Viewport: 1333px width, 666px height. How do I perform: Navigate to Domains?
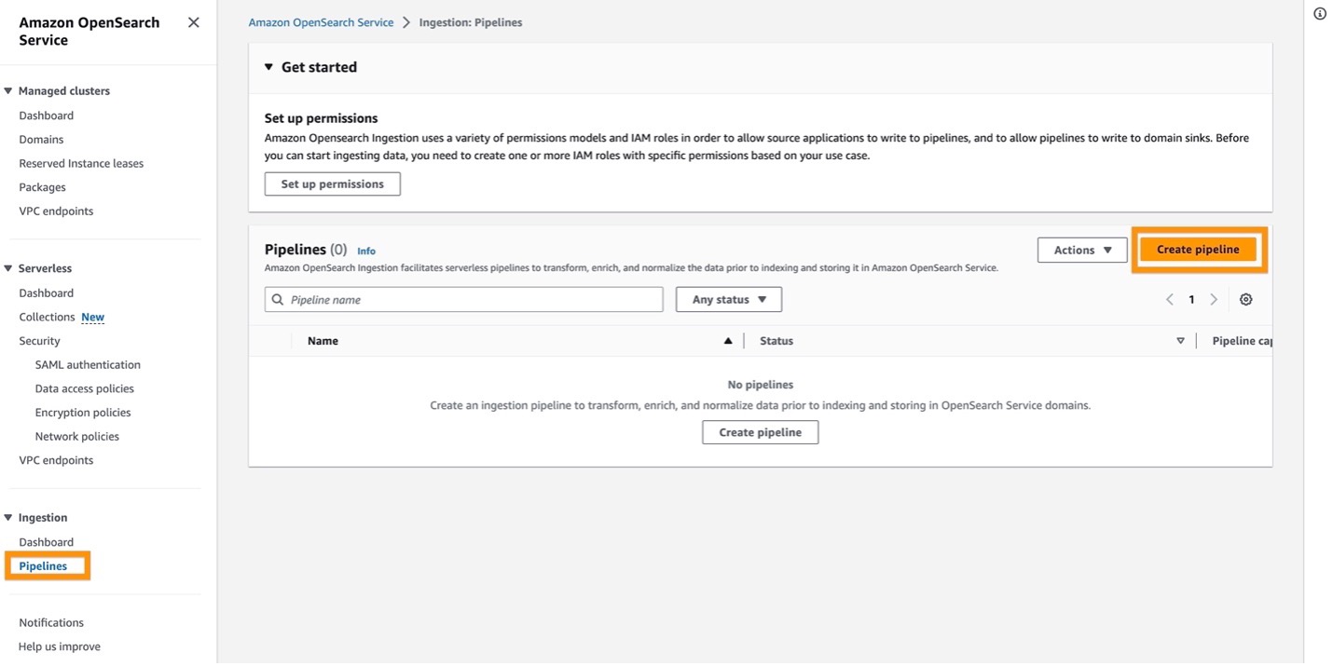coord(41,140)
